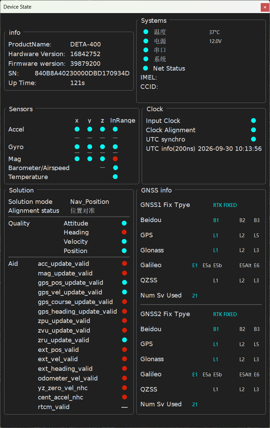
Task: Click the acc_update_valid red indicator
Action: click(125, 263)
